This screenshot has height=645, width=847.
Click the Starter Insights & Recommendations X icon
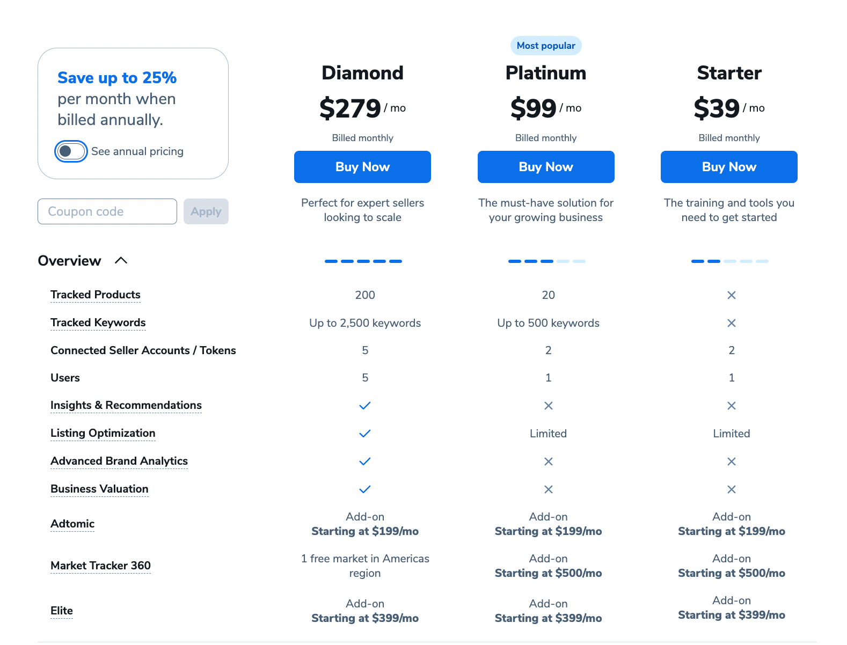731,406
